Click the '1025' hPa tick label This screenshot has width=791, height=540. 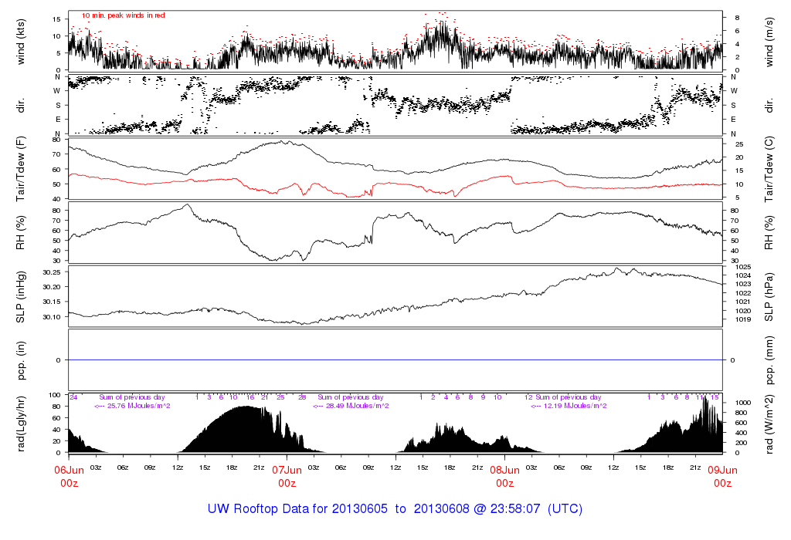744,267
